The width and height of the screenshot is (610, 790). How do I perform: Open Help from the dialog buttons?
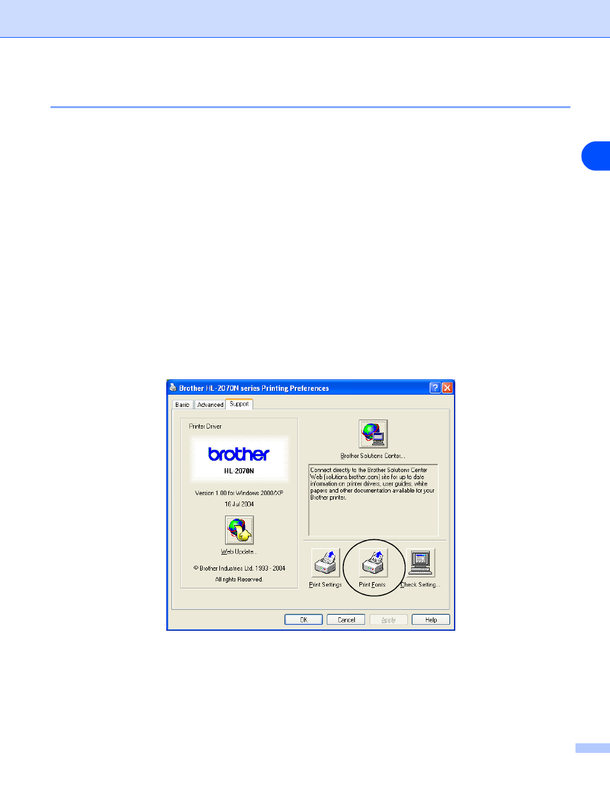click(431, 620)
